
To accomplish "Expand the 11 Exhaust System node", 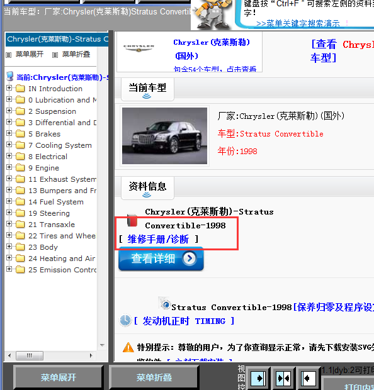I will (x=9, y=179).
